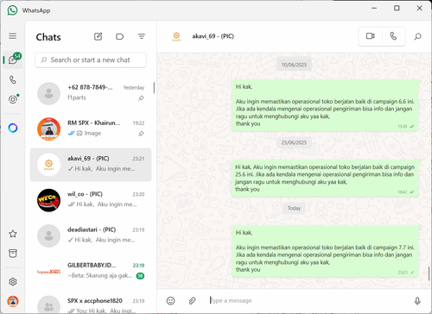
Task: Click message about campaign 25.6
Action: pos(325,179)
